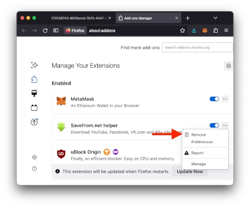Click the Manage Your Extensions heading

coord(86,66)
